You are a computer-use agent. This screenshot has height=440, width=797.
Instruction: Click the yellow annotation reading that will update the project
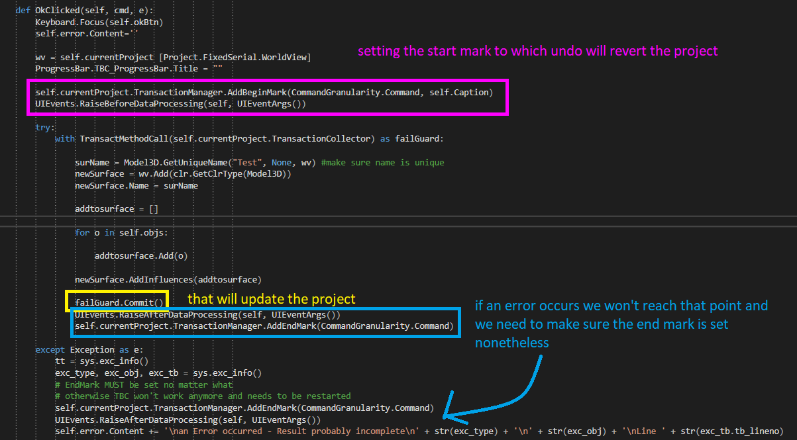click(x=271, y=299)
